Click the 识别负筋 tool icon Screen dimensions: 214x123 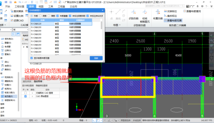point(134,12)
